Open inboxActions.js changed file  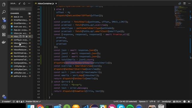[x=20, y=43]
